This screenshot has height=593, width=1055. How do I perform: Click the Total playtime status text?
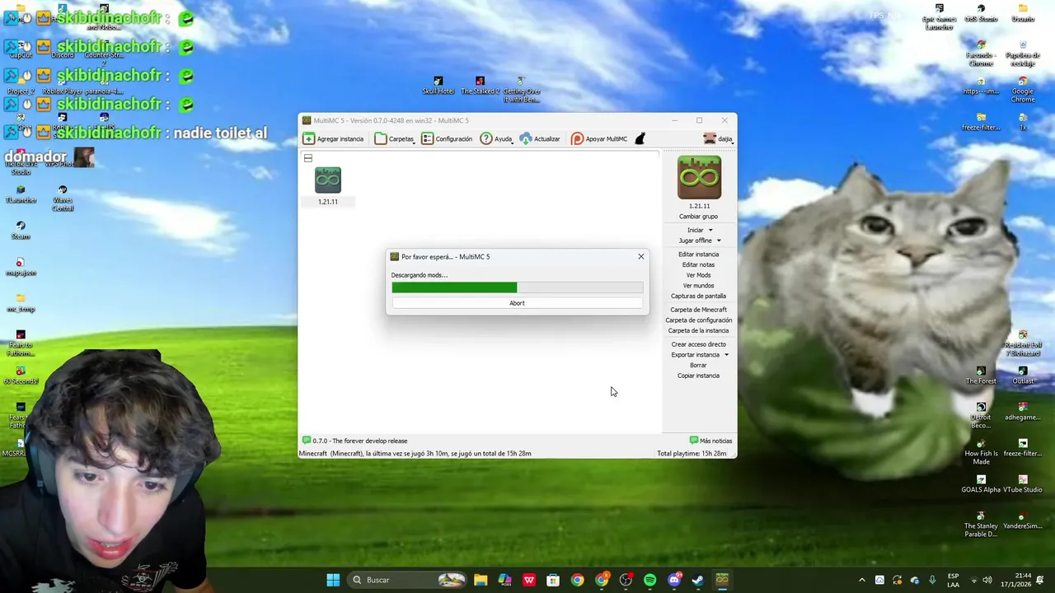[692, 454]
